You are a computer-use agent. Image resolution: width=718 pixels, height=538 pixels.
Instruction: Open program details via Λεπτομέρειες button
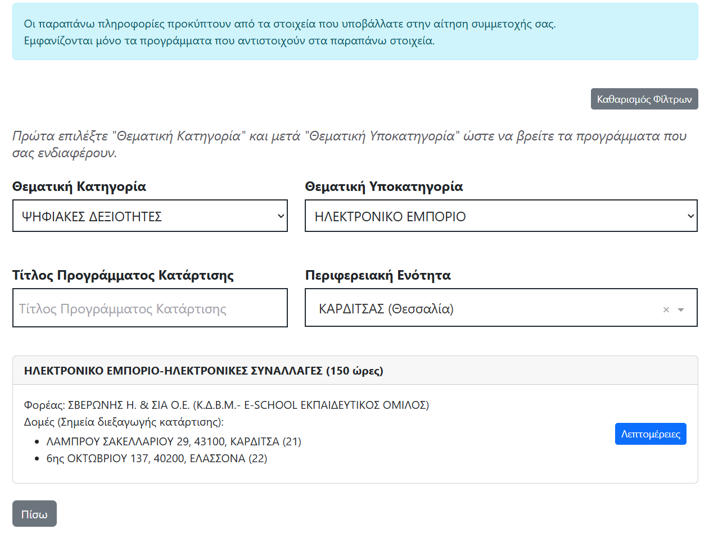[x=650, y=434]
